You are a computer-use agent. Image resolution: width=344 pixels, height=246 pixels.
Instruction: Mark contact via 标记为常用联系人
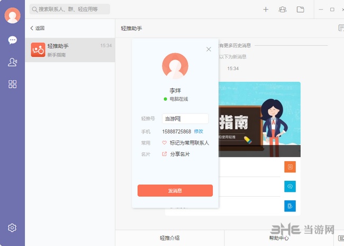(189, 143)
